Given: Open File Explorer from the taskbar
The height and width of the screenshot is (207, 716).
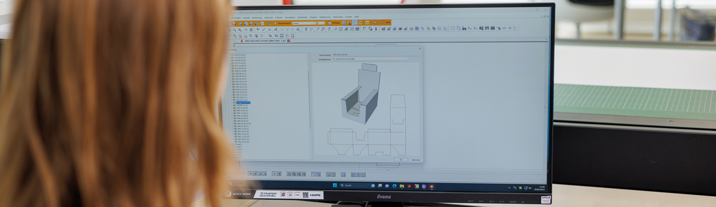Looking at the screenshot, I should pyautogui.click(x=401, y=186).
